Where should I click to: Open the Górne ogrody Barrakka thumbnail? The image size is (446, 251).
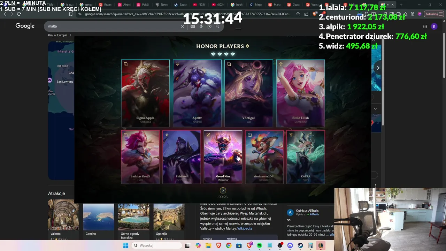click(134, 215)
